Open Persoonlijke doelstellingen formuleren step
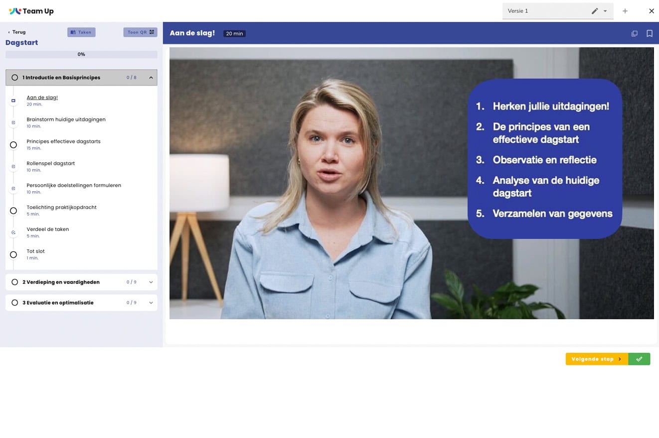Viewport: 659px width, 438px height. 74,185
